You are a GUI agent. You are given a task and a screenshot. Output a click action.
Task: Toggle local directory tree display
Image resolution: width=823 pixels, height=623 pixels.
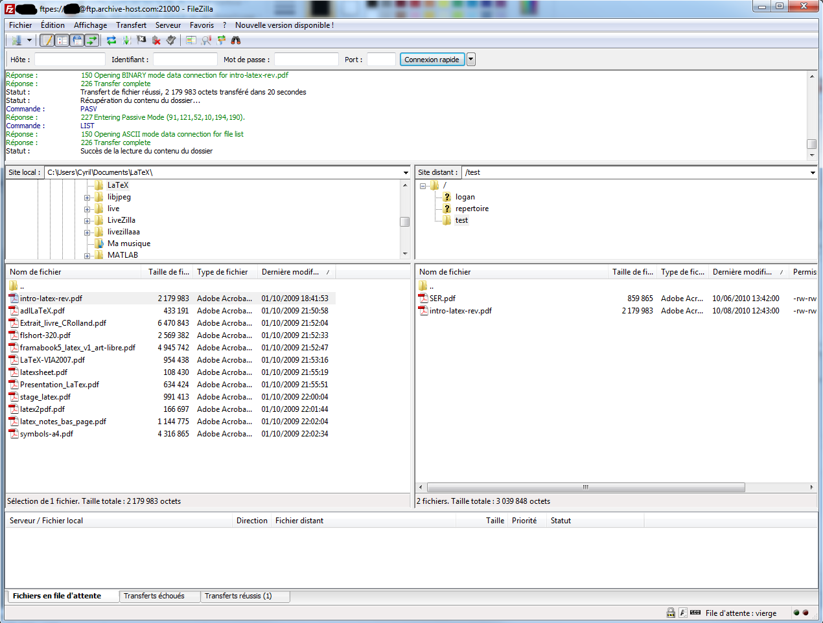pos(62,40)
